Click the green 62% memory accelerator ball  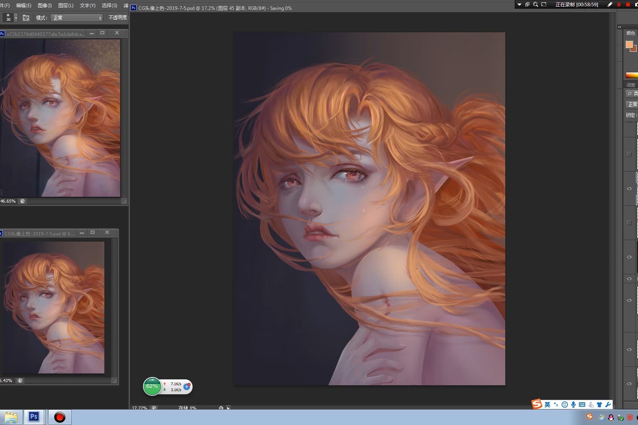(x=152, y=386)
